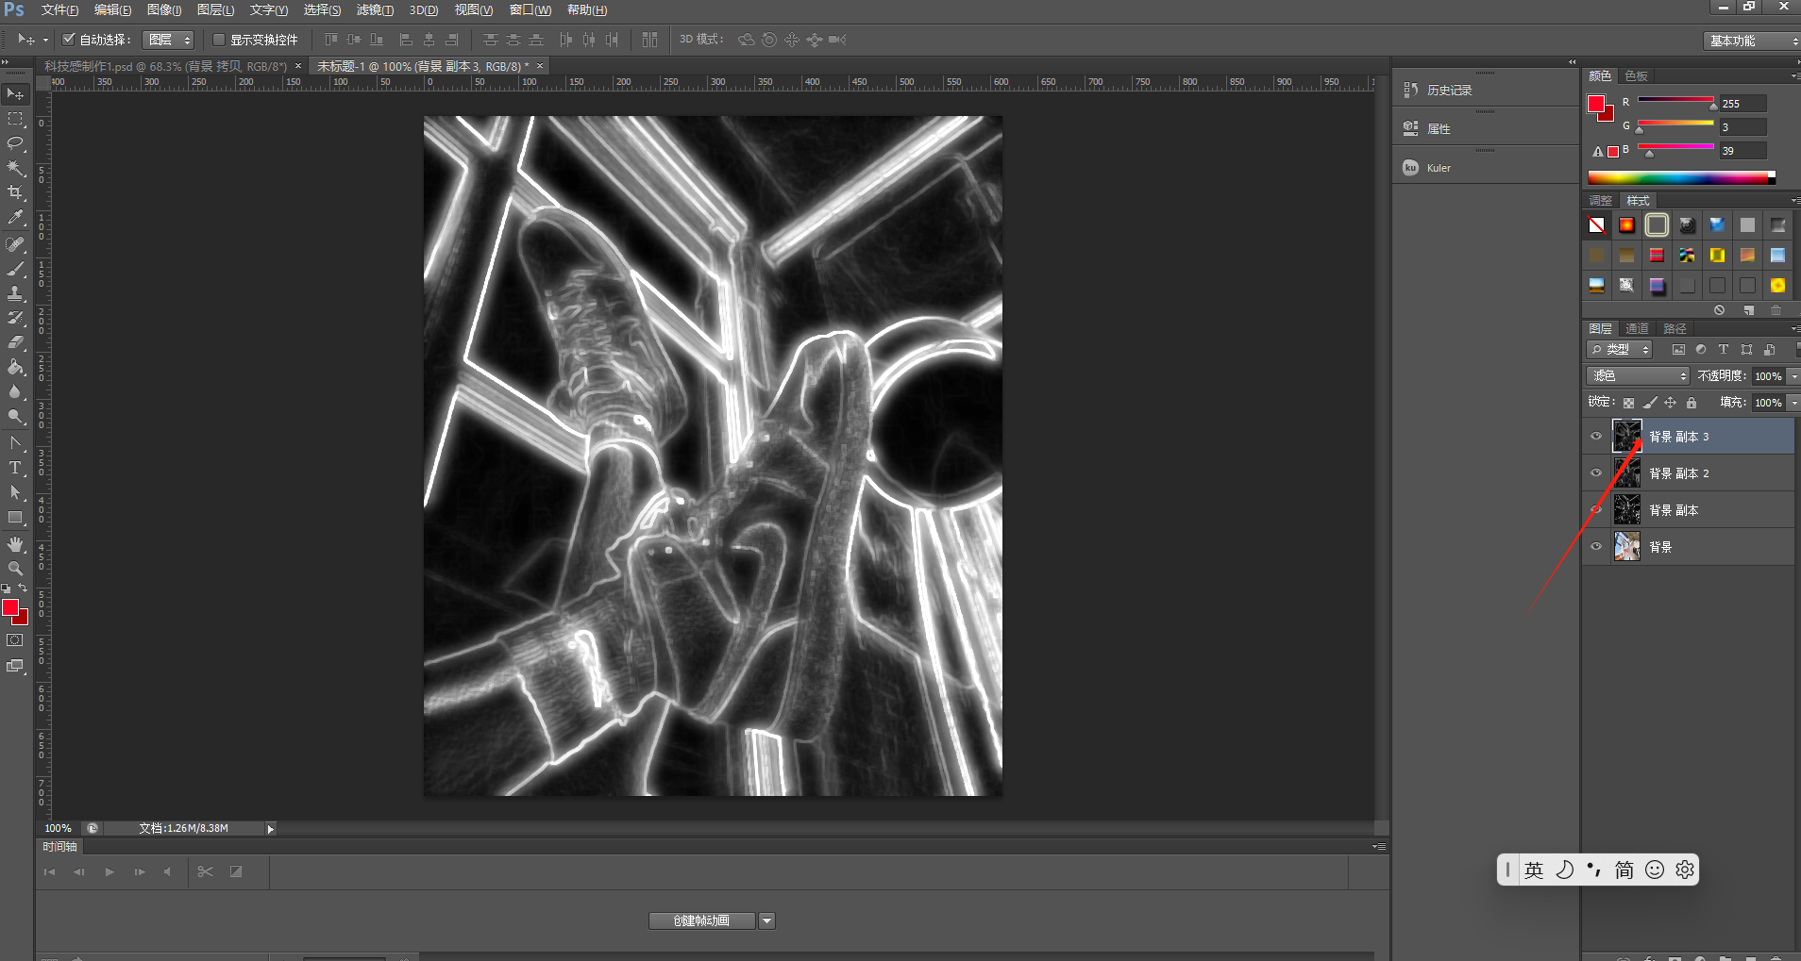Toggle the Auto-Select checkbox
This screenshot has height=961, width=1801.
(x=68, y=40)
